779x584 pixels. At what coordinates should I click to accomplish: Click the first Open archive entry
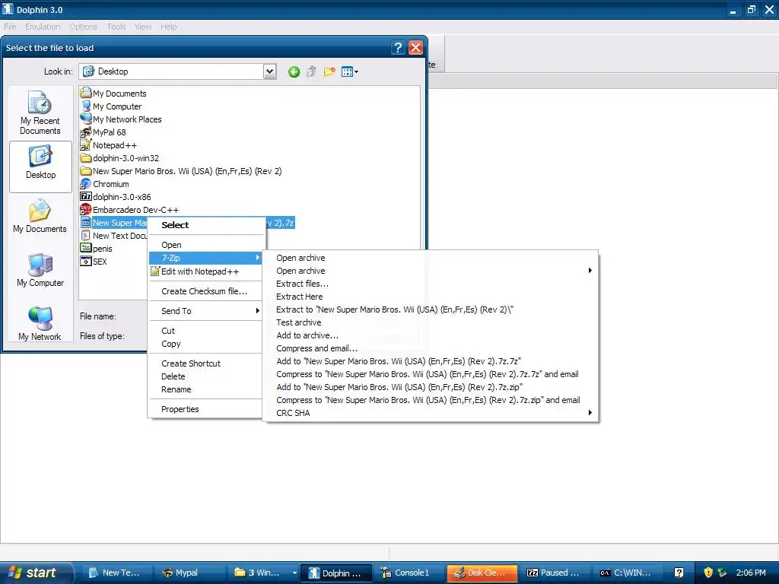pos(431,258)
